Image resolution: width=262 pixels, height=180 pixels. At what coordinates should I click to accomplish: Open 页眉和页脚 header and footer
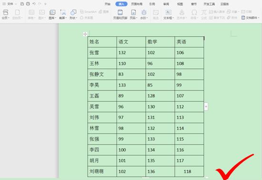(120, 14)
